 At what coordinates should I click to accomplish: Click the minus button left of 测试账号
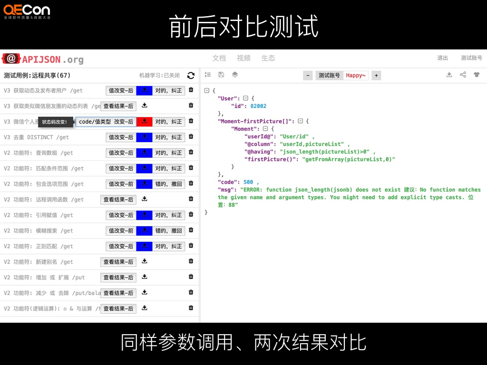tap(308, 75)
